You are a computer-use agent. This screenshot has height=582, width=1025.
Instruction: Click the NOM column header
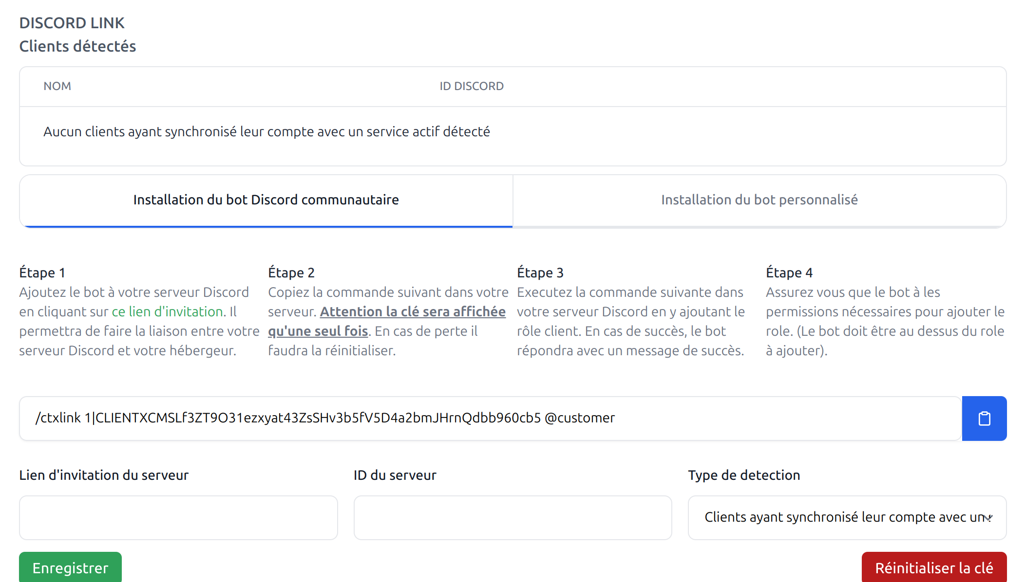coord(57,86)
